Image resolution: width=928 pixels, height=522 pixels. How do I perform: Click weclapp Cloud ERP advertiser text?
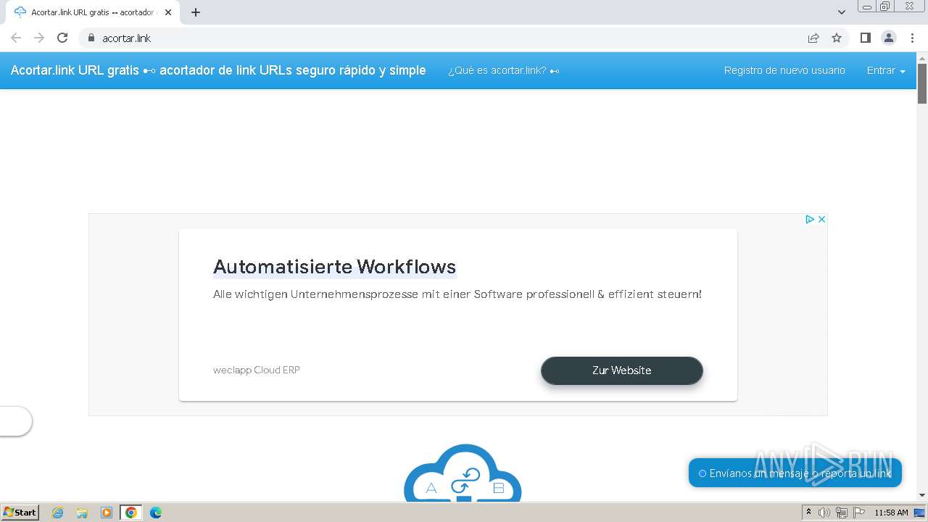click(x=257, y=370)
